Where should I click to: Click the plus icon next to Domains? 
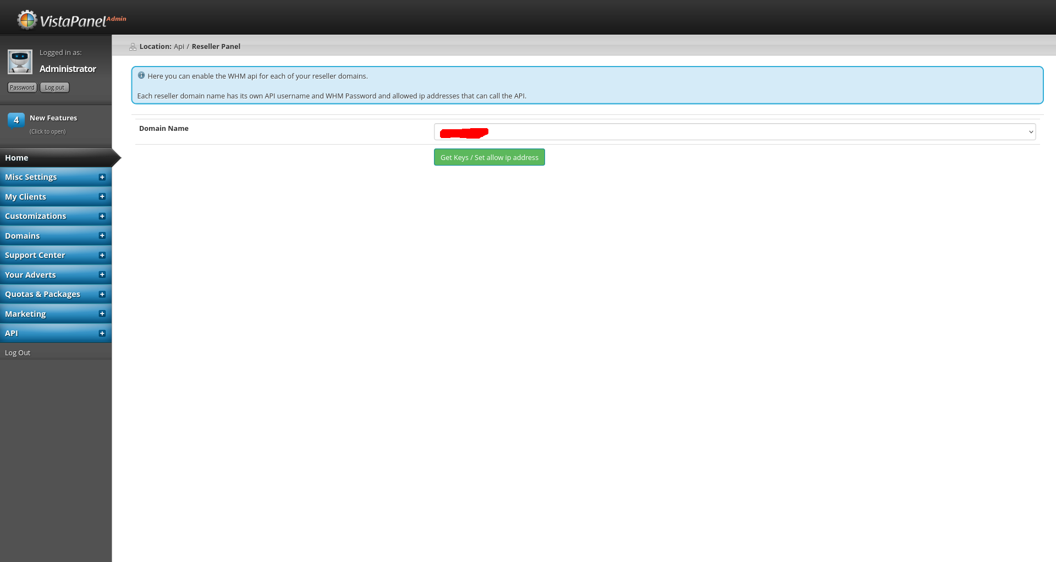click(102, 235)
